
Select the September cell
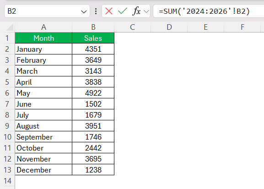pos(43,137)
